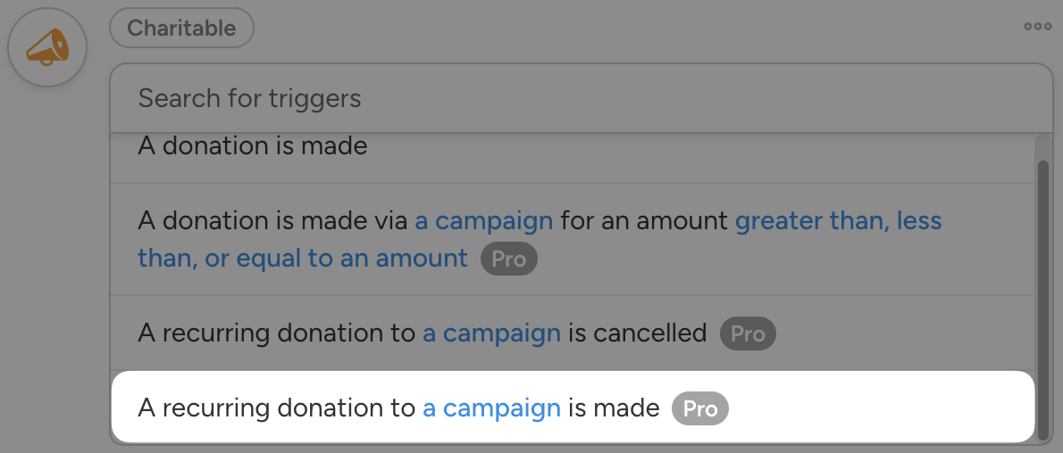Click the word 'cancelled' in recurring trigger
The image size is (1063, 453).
pyautogui.click(x=651, y=334)
